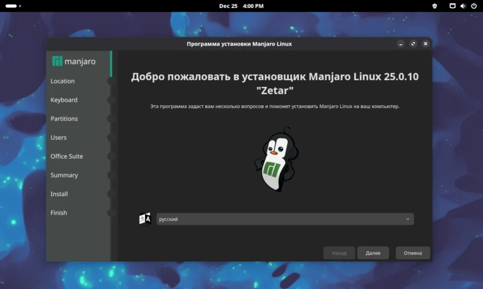Close the Manjaro installer window

point(425,44)
